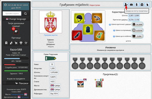Screen dimensions: 152x99
Task: Open the crossed tools shortcut icon
Action: pos(26,43)
